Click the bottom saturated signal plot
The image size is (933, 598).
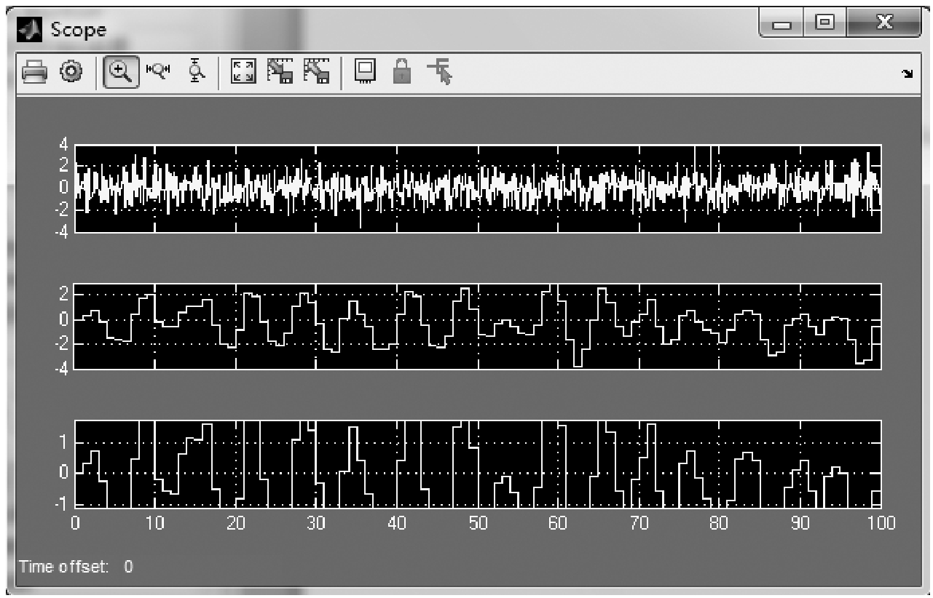tap(478, 463)
